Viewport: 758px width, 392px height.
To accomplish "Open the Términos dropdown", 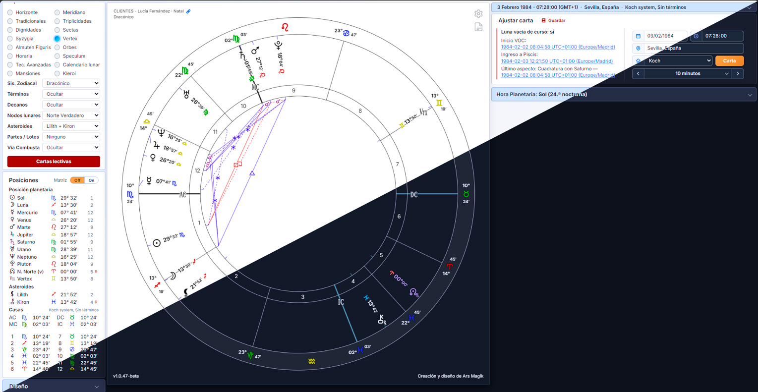I will (71, 94).
